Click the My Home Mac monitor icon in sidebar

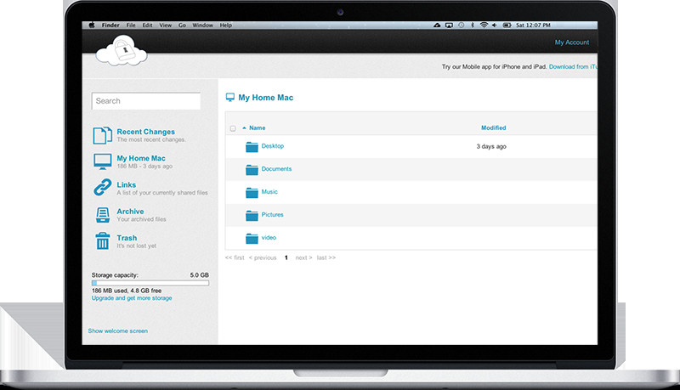[x=102, y=161]
